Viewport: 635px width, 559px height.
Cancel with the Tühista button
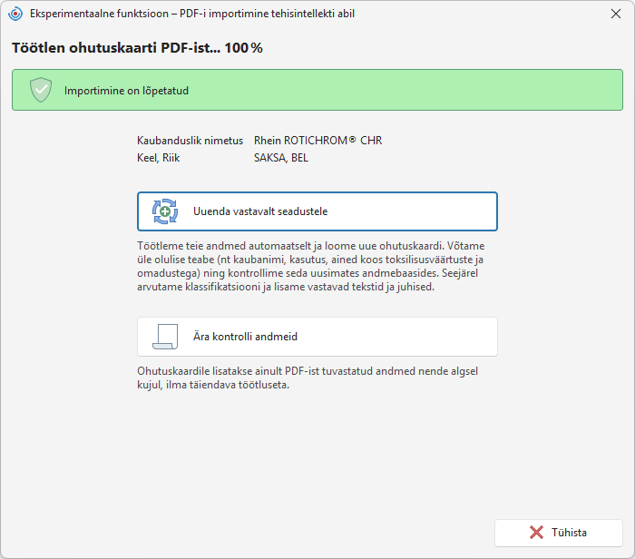(559, 533)
